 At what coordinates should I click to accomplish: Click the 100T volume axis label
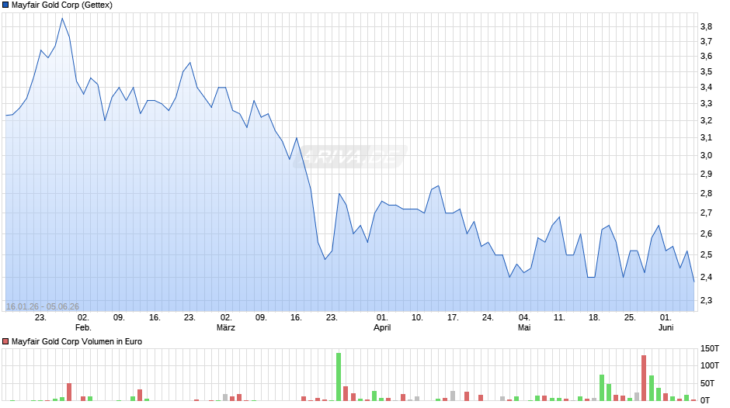click(x=710, y=365)
